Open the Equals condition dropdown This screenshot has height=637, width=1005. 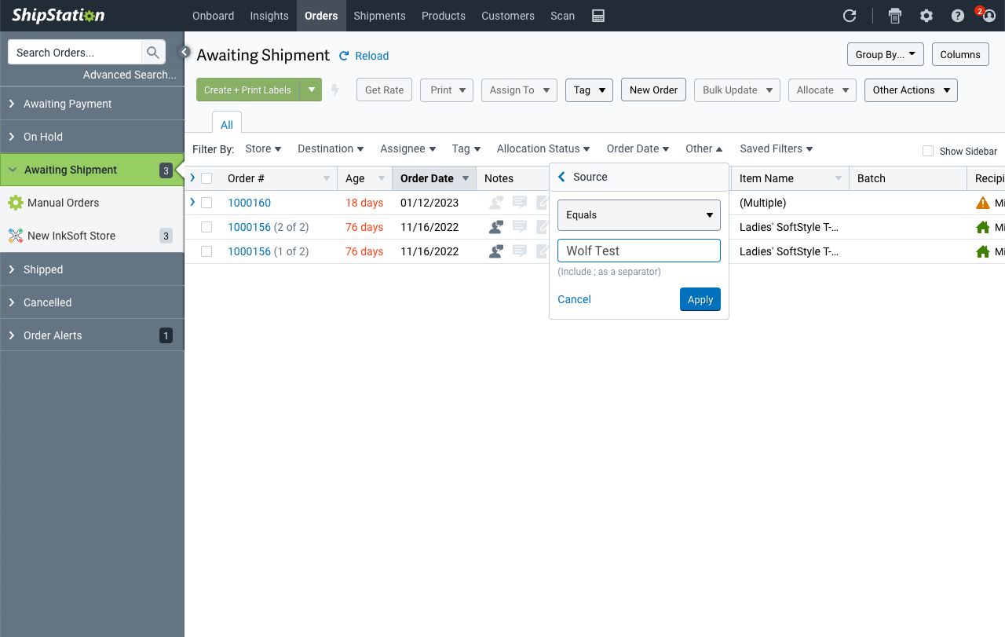pos(638,214)
